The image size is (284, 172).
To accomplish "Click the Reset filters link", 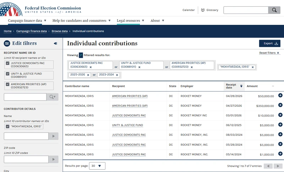I will tap(269, 53).
